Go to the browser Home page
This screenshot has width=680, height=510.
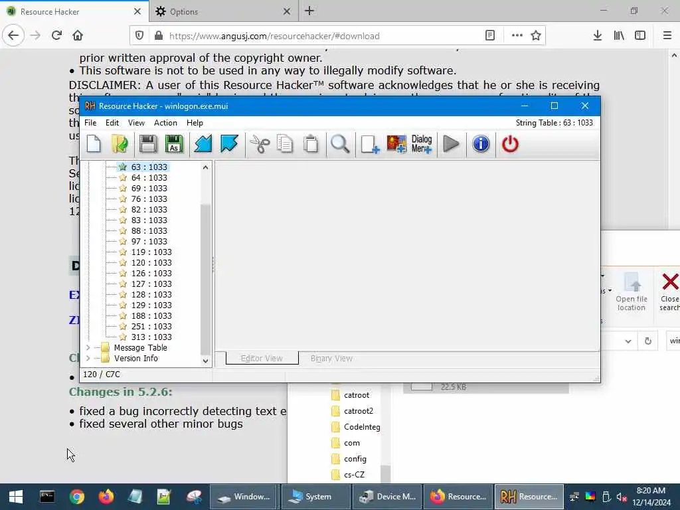[78, 36]
